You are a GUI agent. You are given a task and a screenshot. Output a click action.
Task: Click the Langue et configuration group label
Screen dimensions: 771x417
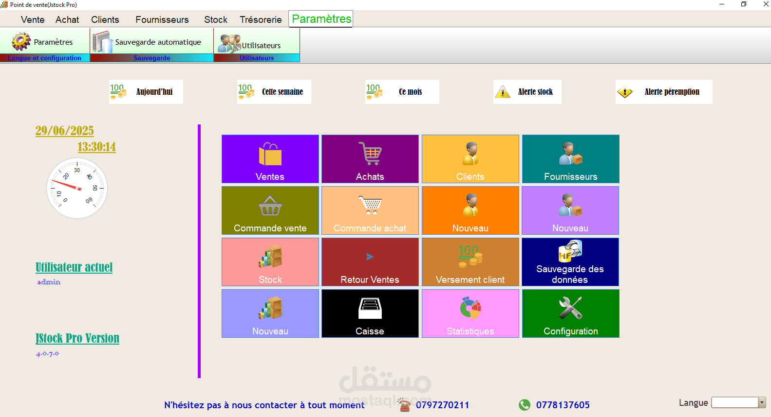point(44,58)
